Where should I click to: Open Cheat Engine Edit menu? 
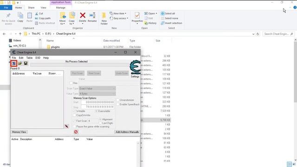pos(21,58)
